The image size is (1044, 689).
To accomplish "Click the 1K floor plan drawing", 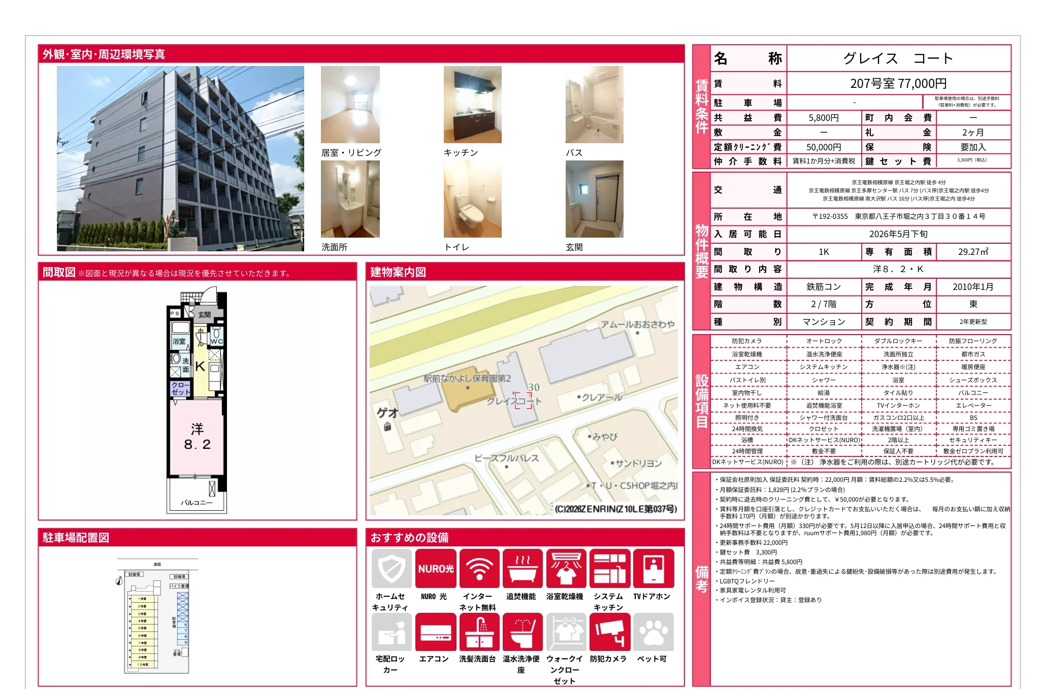I will pos(197,401).
